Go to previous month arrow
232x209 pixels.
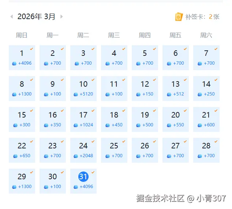click(x=12, y=17)
